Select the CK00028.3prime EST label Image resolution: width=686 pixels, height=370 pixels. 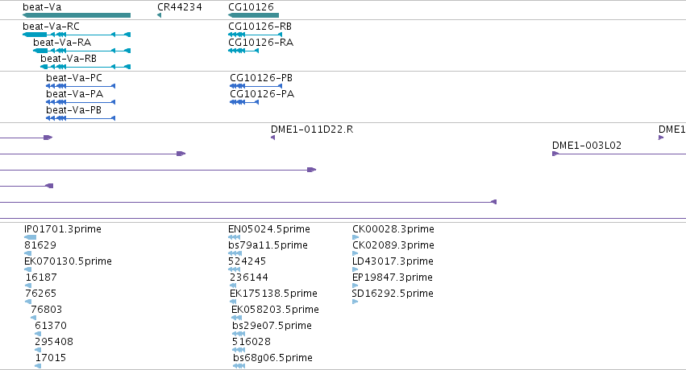point(393,229)
